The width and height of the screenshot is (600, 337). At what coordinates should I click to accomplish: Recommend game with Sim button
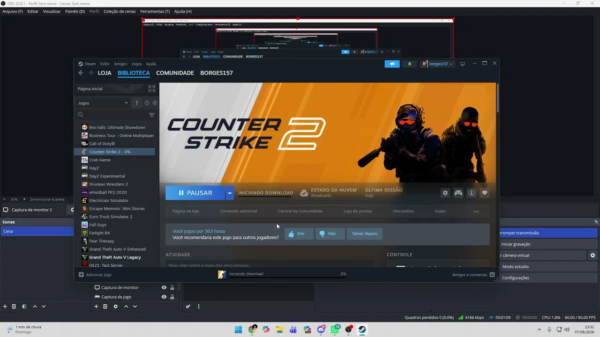coord(299,234)
